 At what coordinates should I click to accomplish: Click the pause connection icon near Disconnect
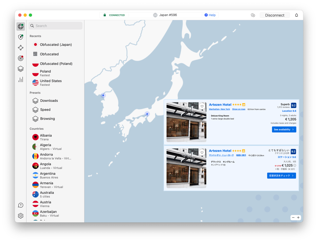[x=253, y=15]
